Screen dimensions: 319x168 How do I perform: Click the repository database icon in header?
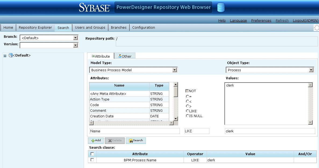[221, 8]
